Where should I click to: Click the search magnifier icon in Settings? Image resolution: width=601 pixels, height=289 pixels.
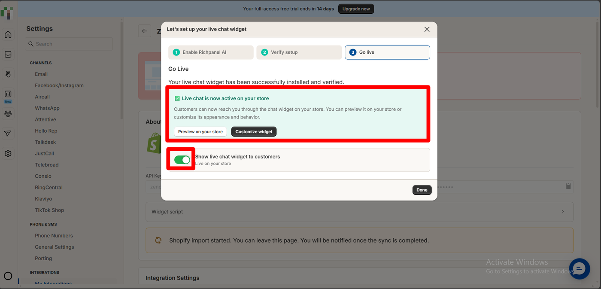pyautogui.click(x=31, y=44)
